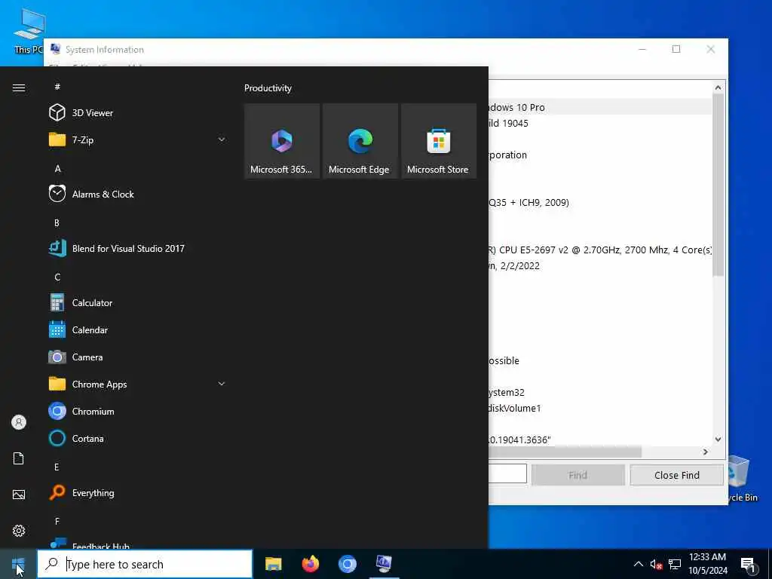Image resolution: width=772 pixels, height=579 pixels.
Task: Open Cortana from the app list
Action: pos(137,438)
